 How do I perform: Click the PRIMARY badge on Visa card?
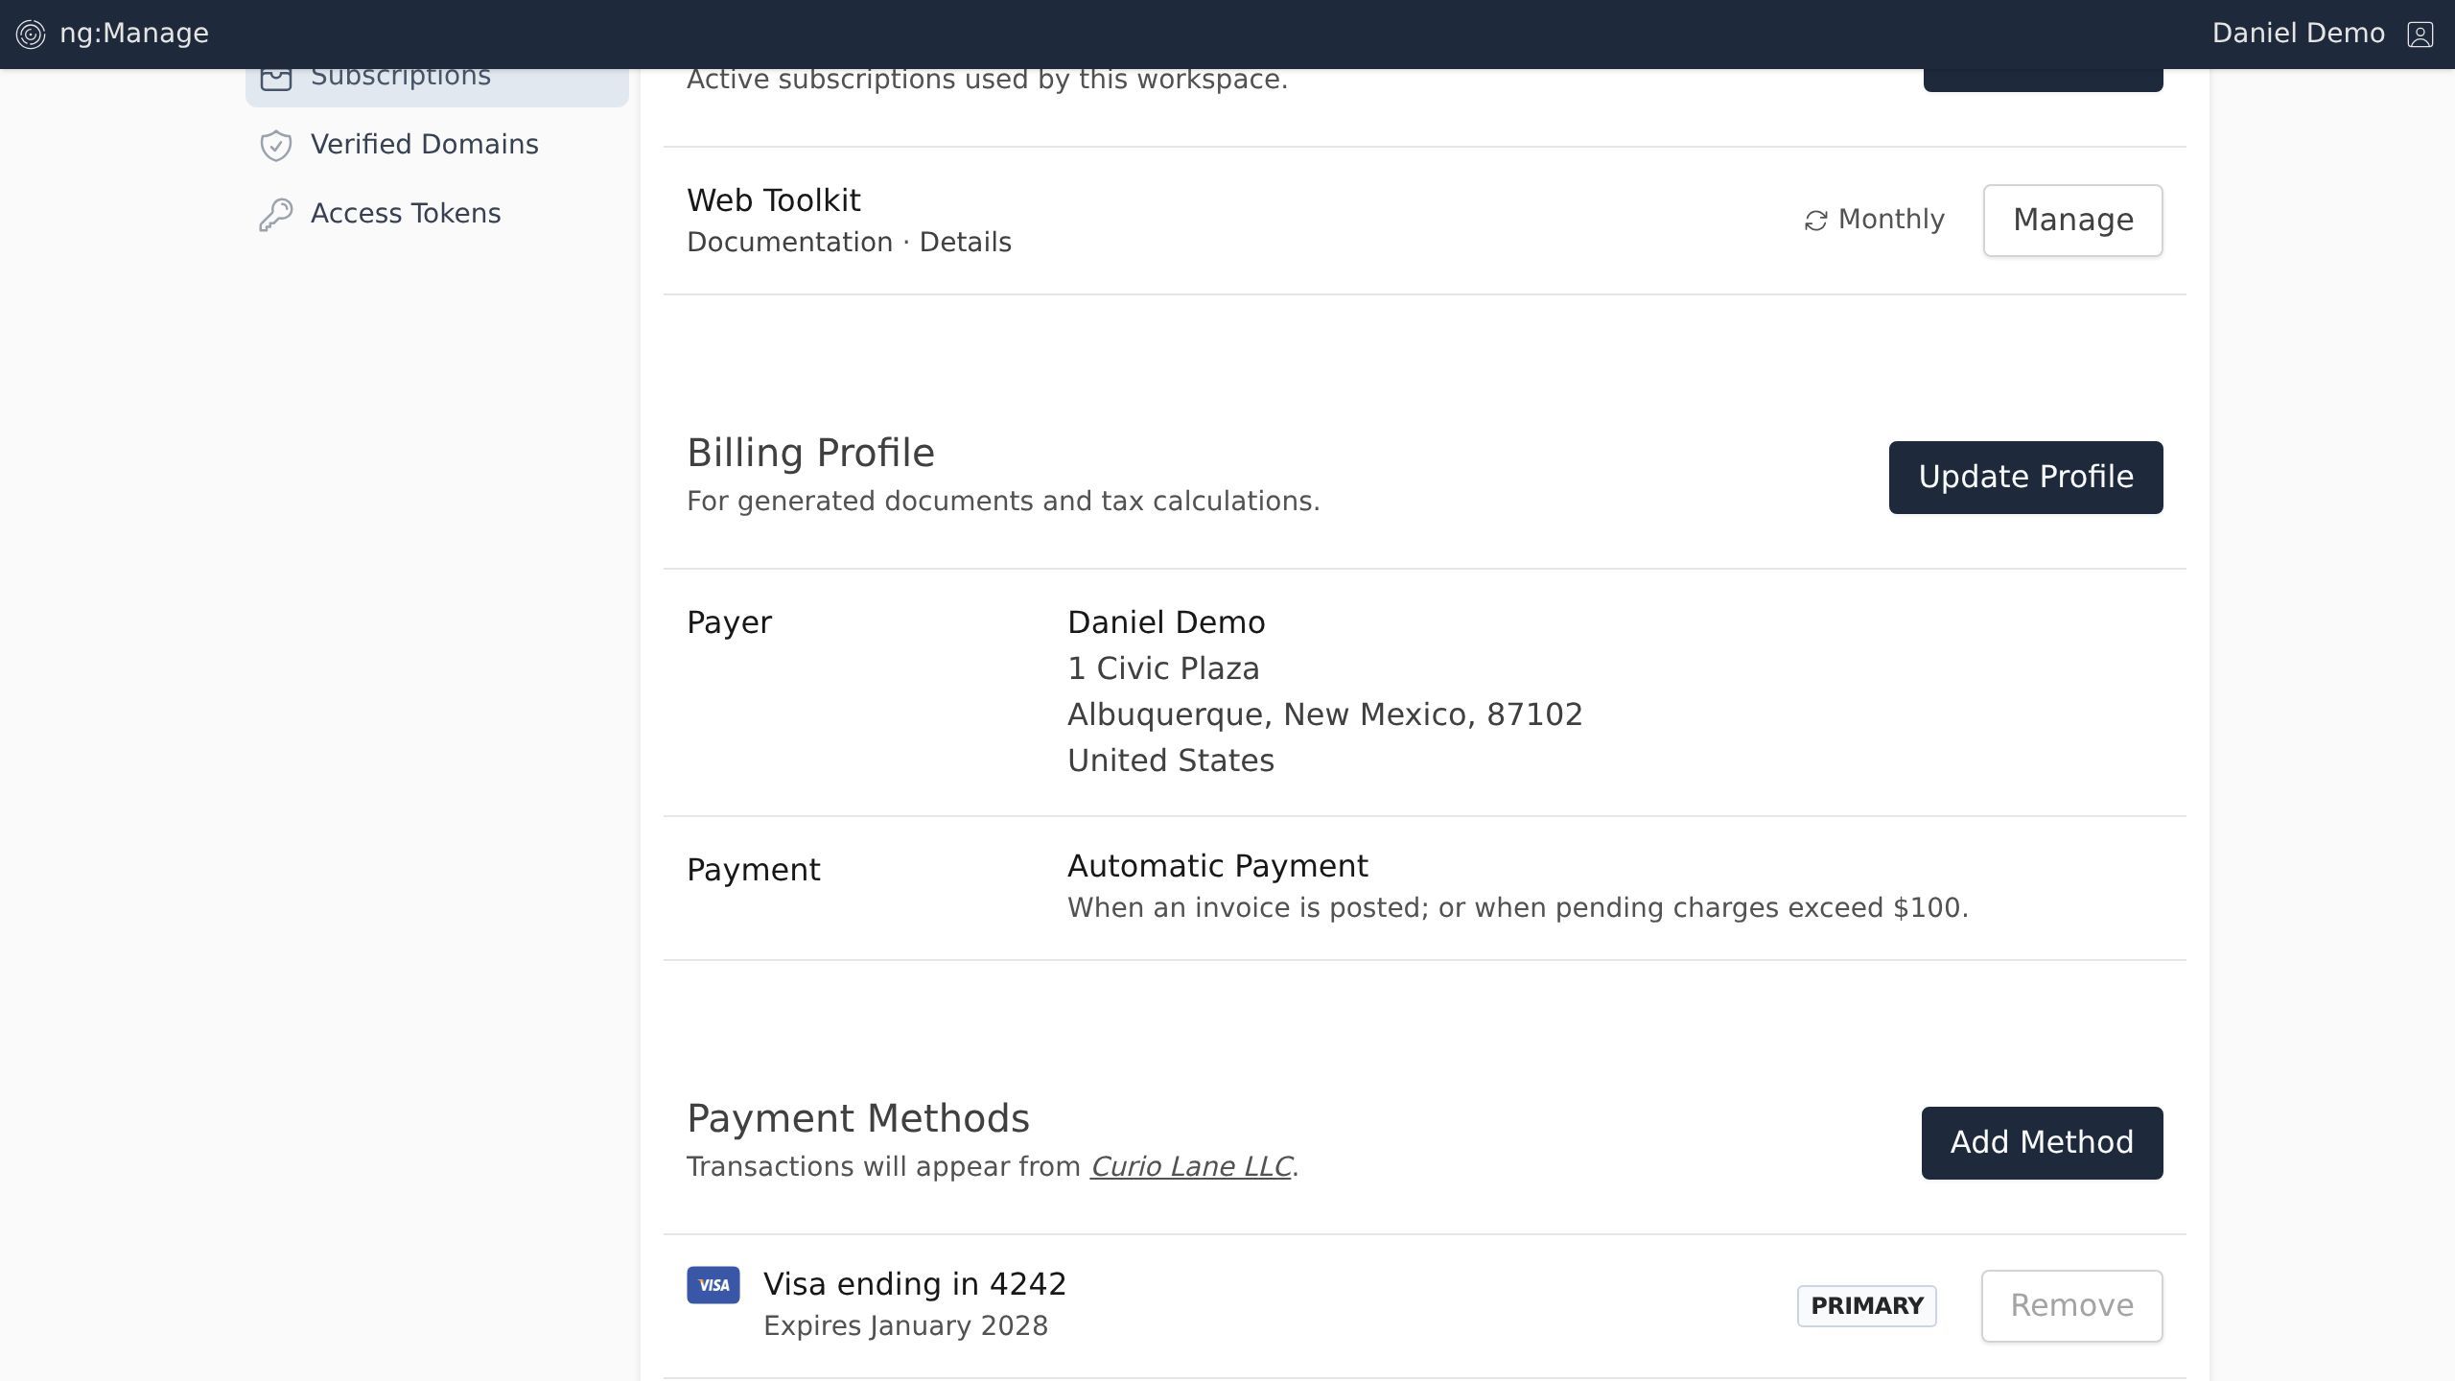click(x=1866, y=1306)
